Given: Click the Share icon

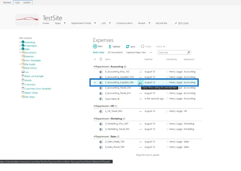Looking at the screenshot, I should (x=142, y=46).
